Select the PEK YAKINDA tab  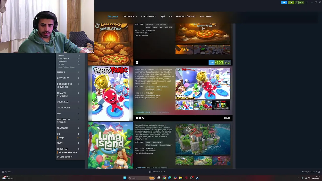coord(206,16)
